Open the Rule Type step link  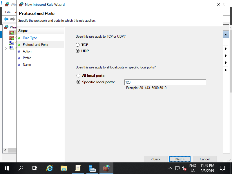point(30,38)
